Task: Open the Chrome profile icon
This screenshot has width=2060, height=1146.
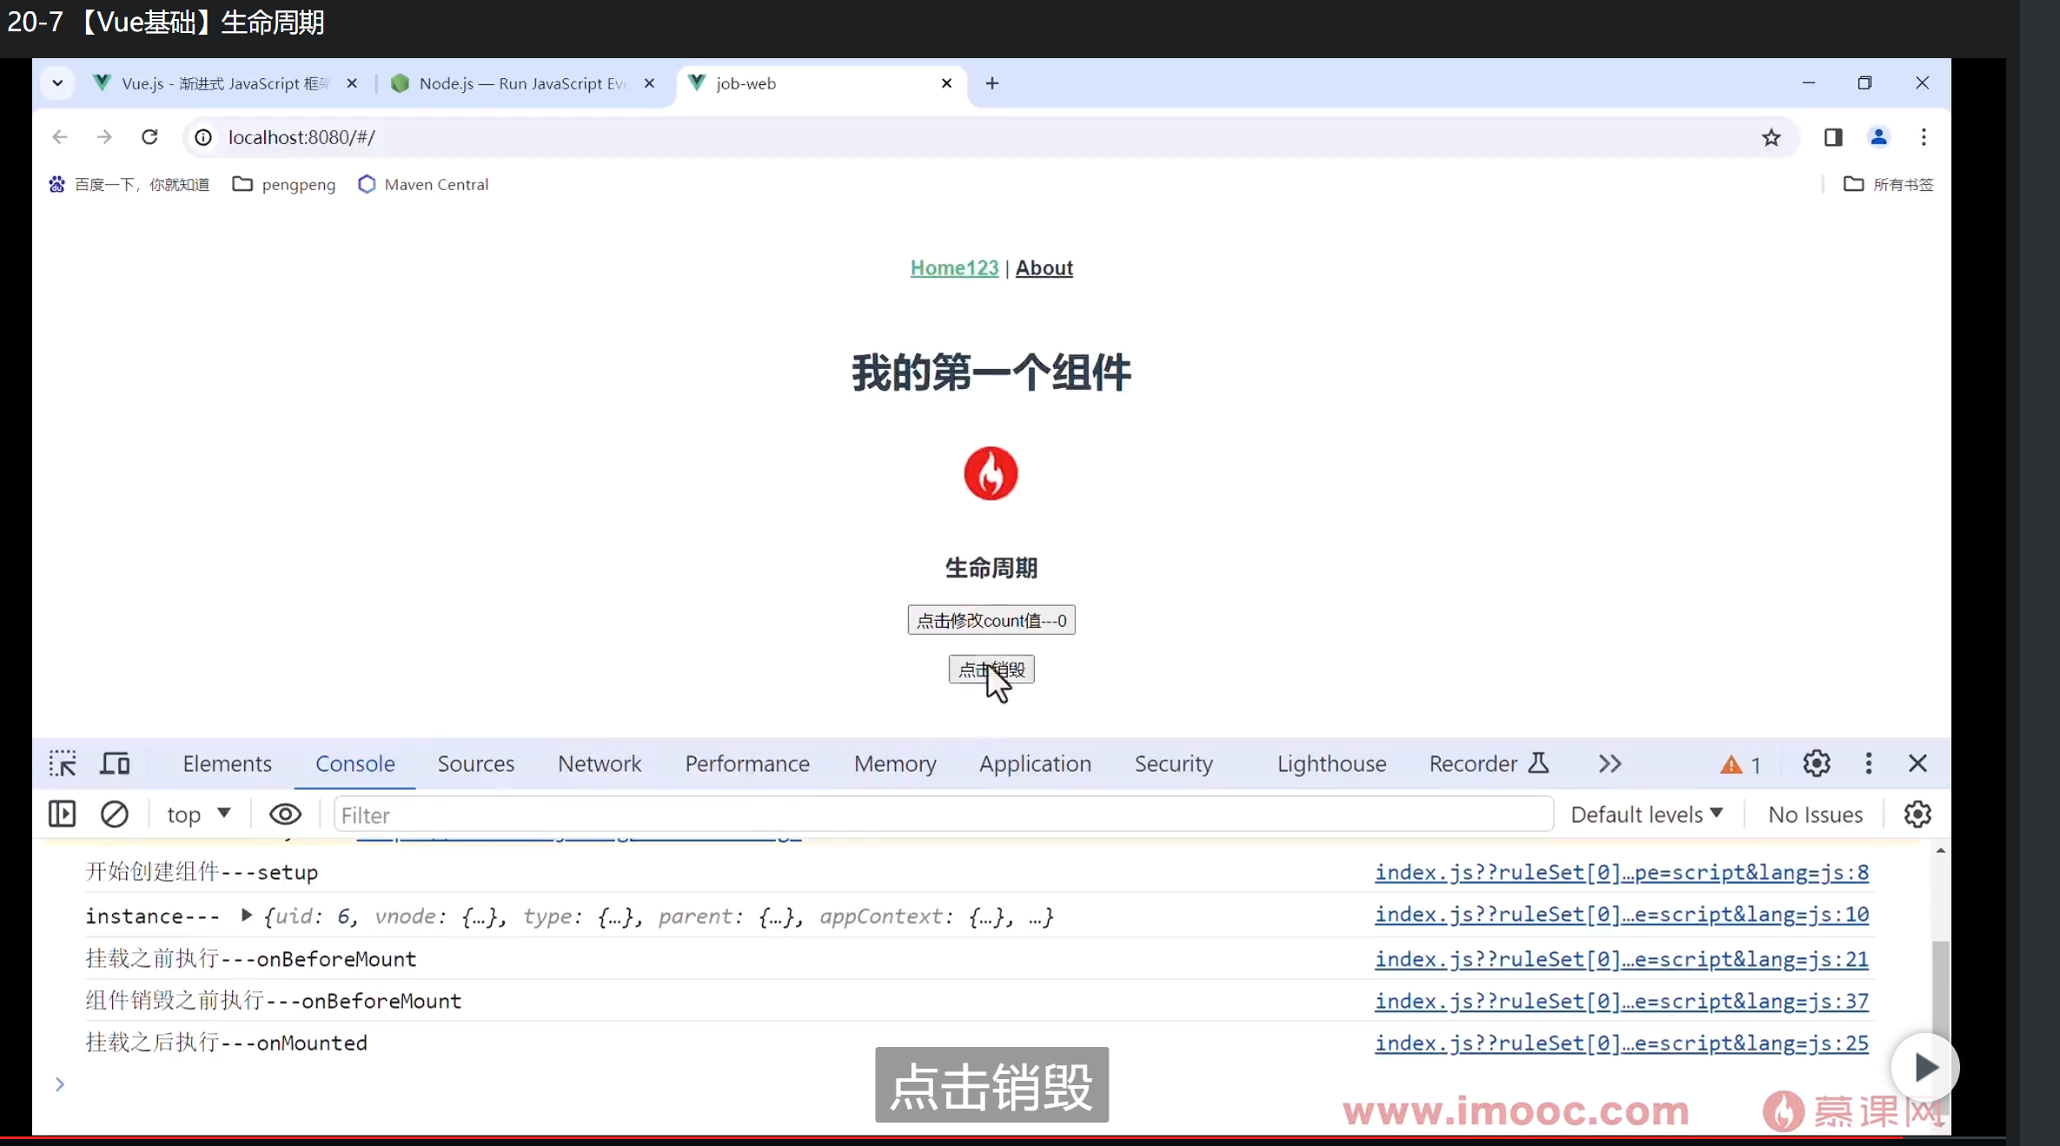Action: pyautogui.click(x=1878, y=137)
